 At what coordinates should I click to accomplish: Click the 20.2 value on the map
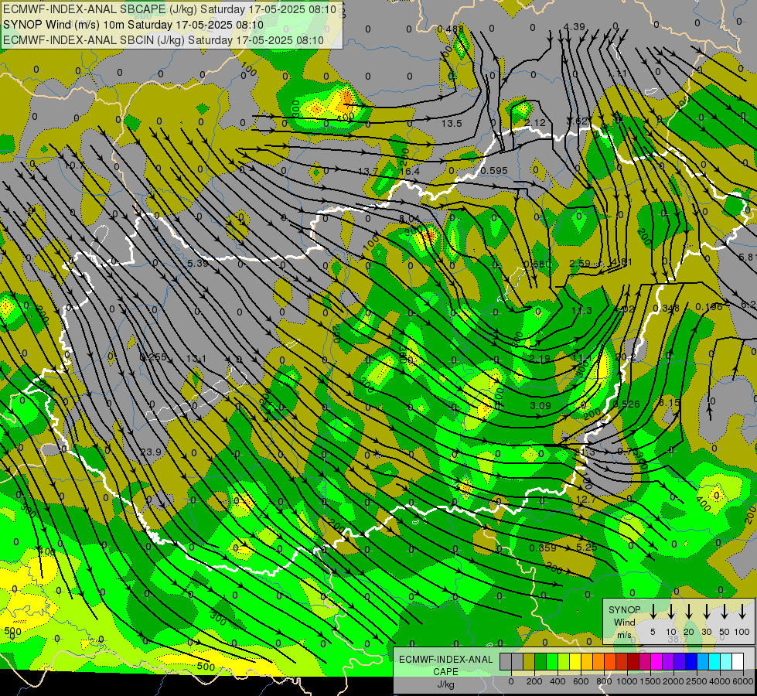[x=626, y=357]
